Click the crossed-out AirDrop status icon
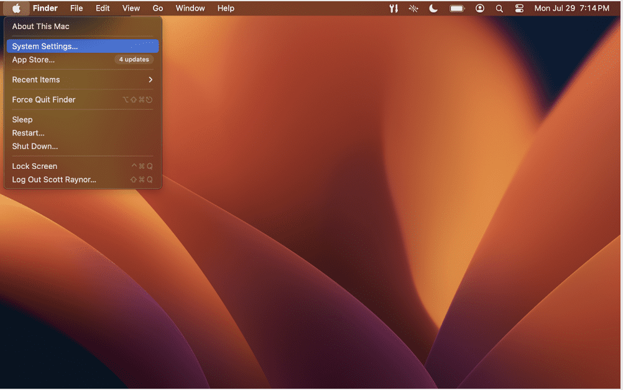623x390 pixels. pyautogui.click(x=413, y=8)
